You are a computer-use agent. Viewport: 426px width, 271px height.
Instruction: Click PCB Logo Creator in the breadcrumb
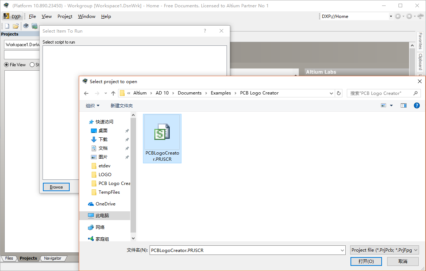pos(259,93)
